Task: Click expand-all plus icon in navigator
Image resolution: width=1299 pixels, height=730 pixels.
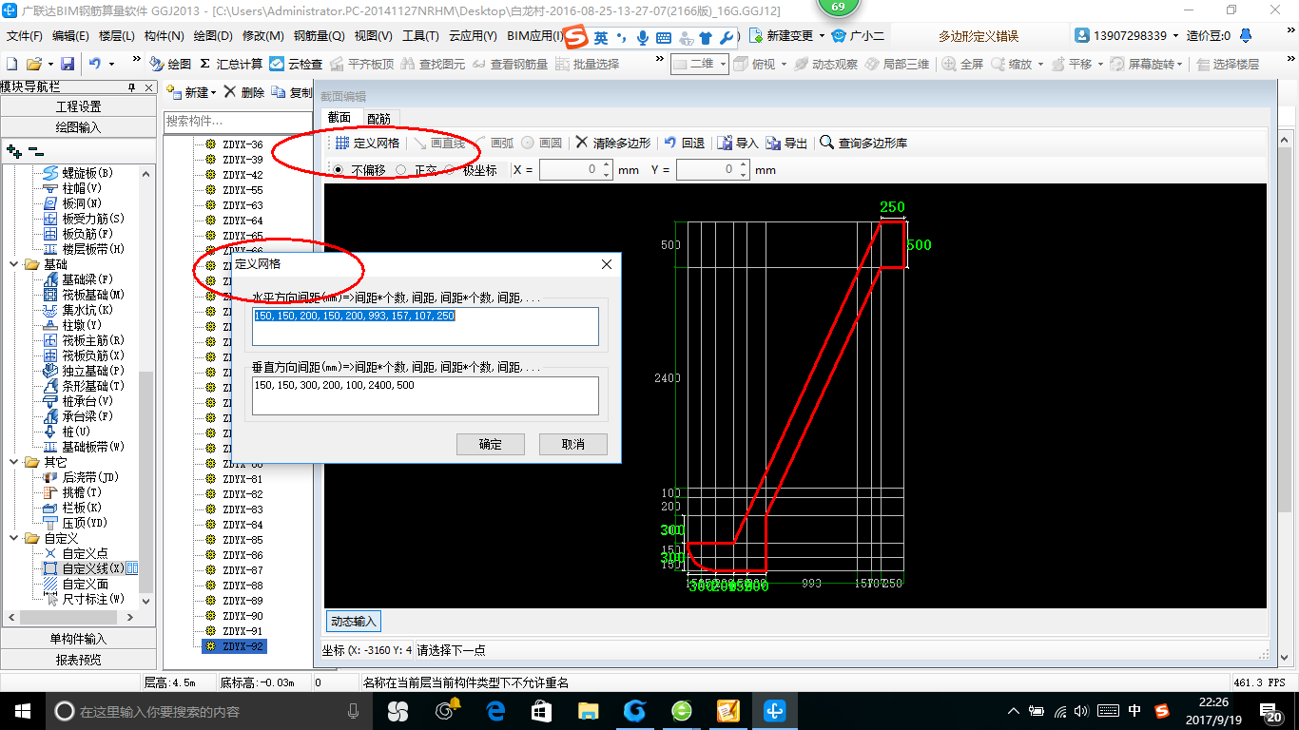Action: coord(13,151)
